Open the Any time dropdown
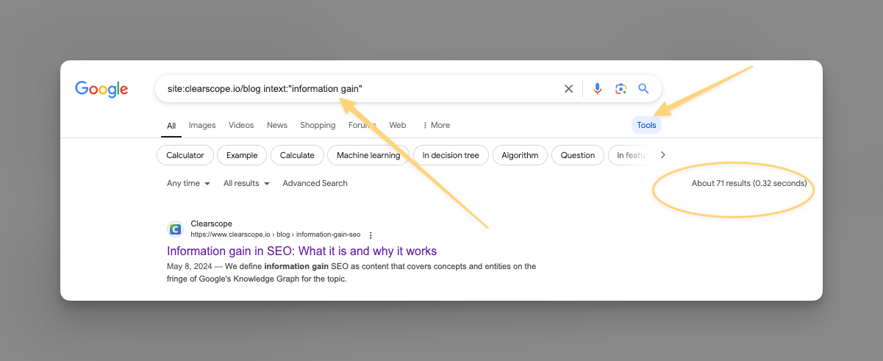This screenshot has height=361, width=883. click(189, 183)
